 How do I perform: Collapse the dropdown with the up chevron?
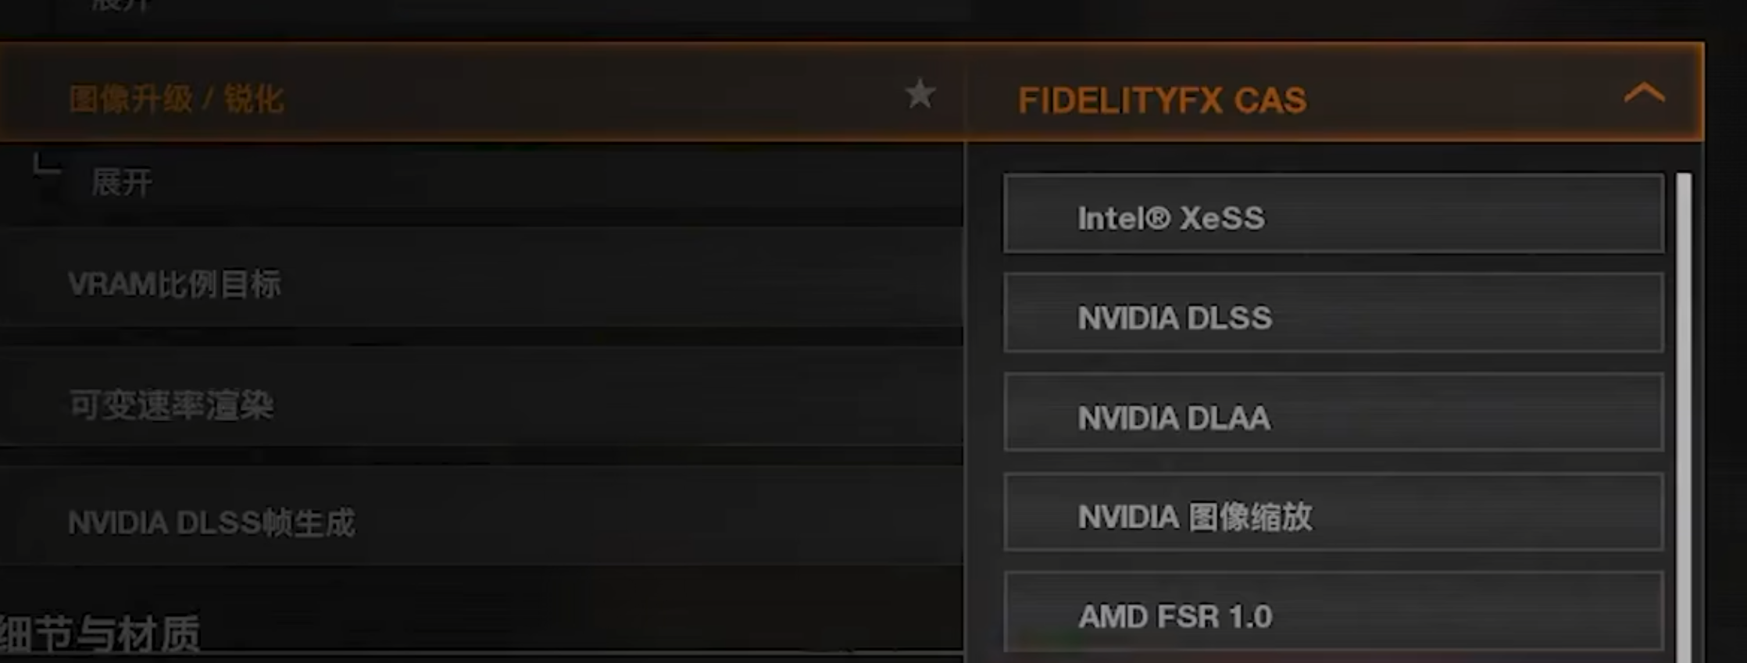pyautogui.click(x=1644, y=94)
